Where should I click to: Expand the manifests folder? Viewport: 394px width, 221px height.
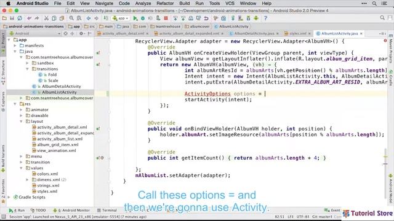coord(15,45)
